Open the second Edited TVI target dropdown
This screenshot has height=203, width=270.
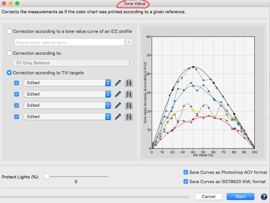(67, 94)
